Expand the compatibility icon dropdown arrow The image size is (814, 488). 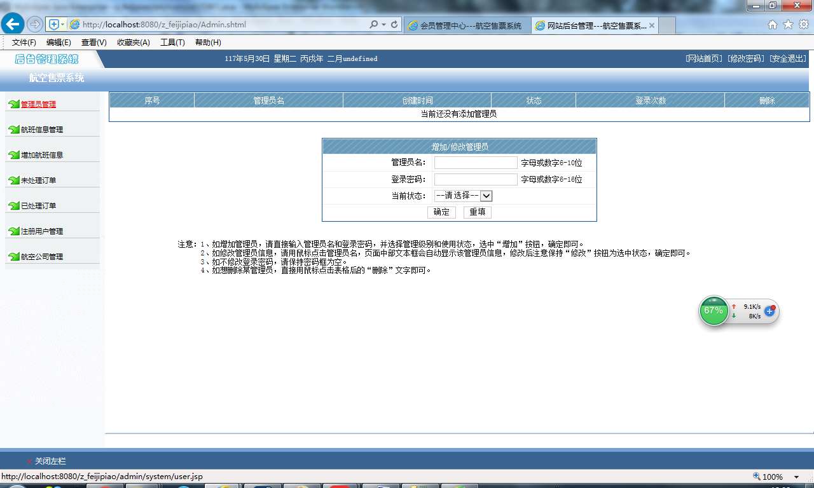click(62, 25)
